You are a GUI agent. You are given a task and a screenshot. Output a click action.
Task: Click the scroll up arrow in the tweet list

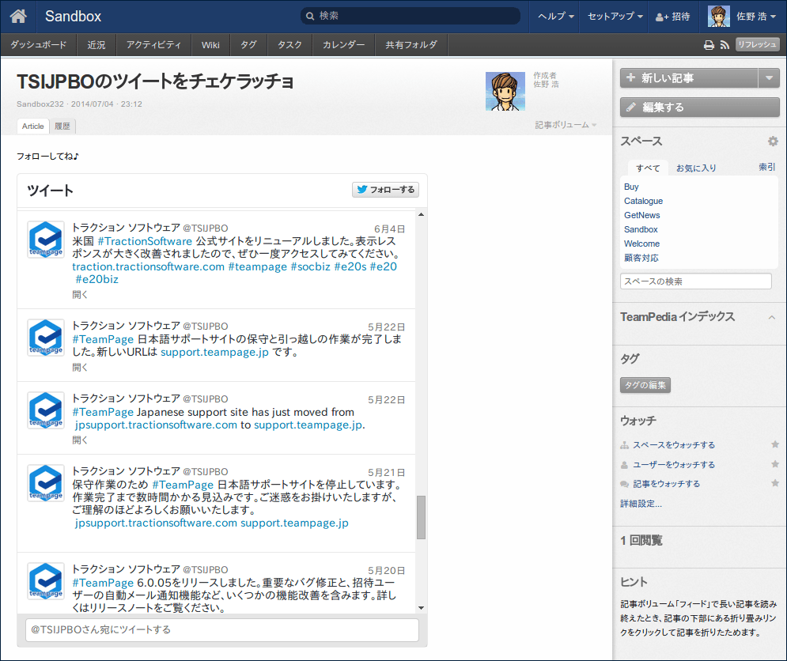[421, 215]
